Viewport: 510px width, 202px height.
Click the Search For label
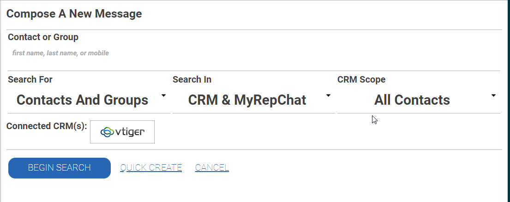(x=30, y=79)
